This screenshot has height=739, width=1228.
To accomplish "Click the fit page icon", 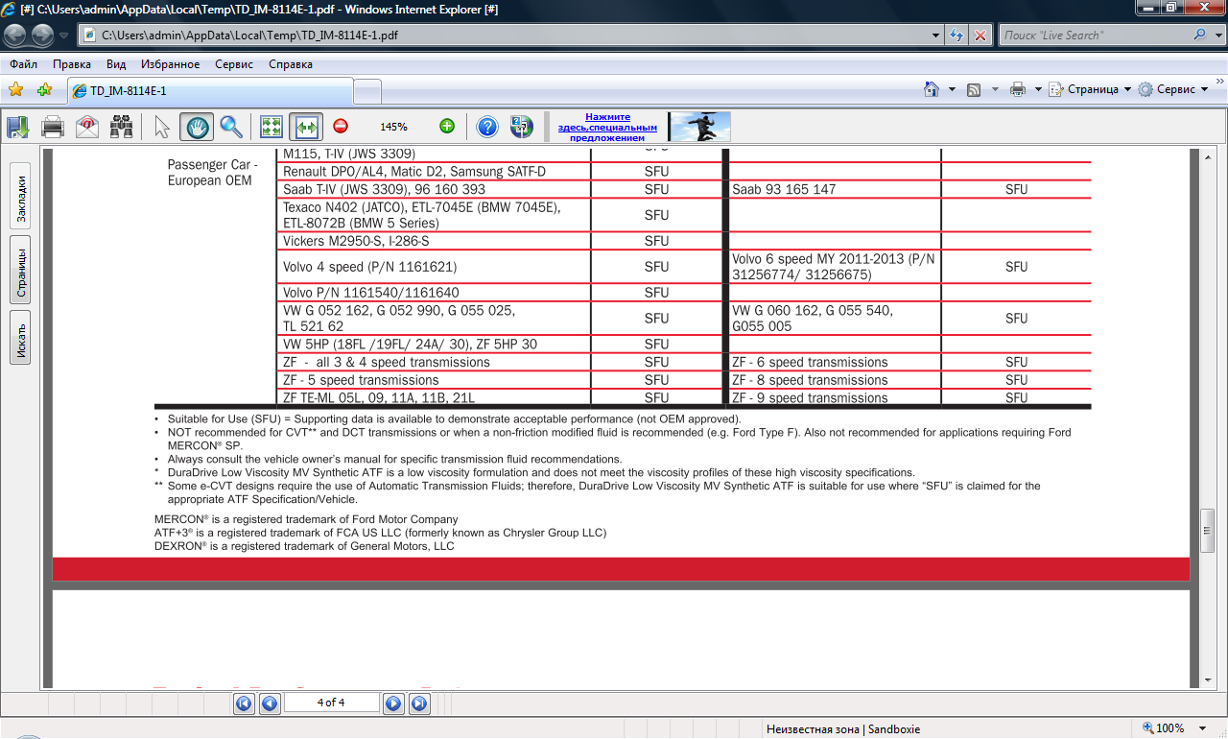I will [x=272, y=127].
